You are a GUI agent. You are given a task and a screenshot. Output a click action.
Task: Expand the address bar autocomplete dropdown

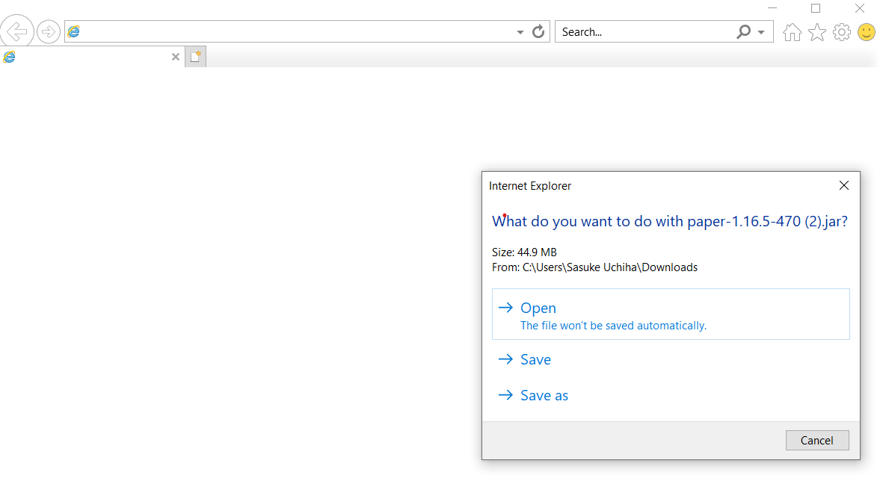[520, 32]
